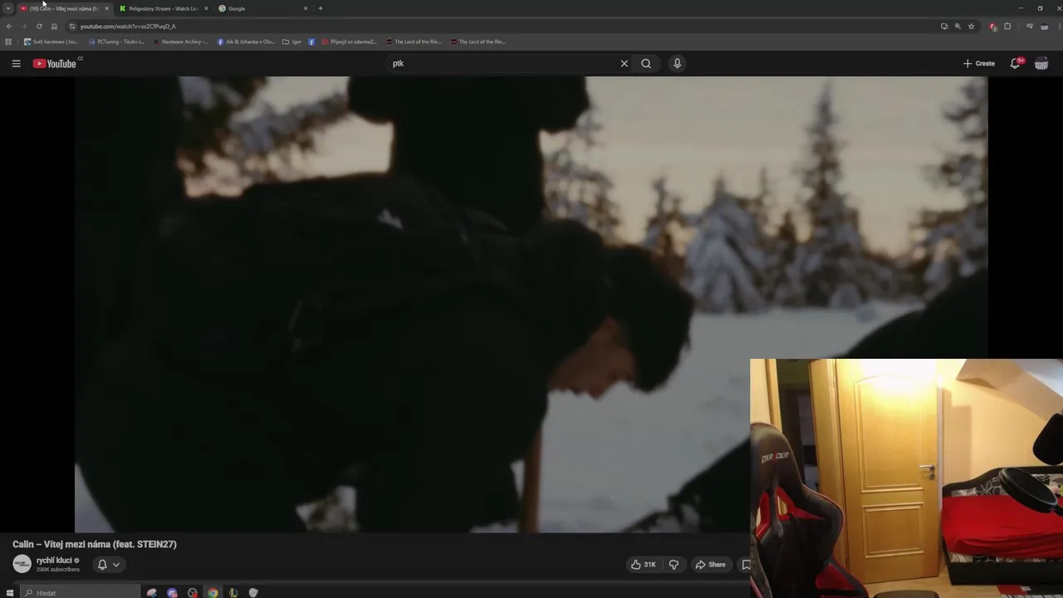Click the Hledat taskbar search box

point(81,593)
